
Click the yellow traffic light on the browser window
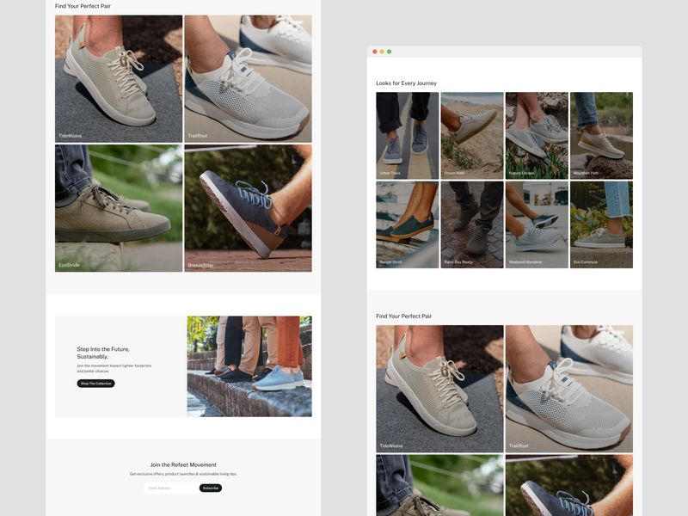(381, 51)
